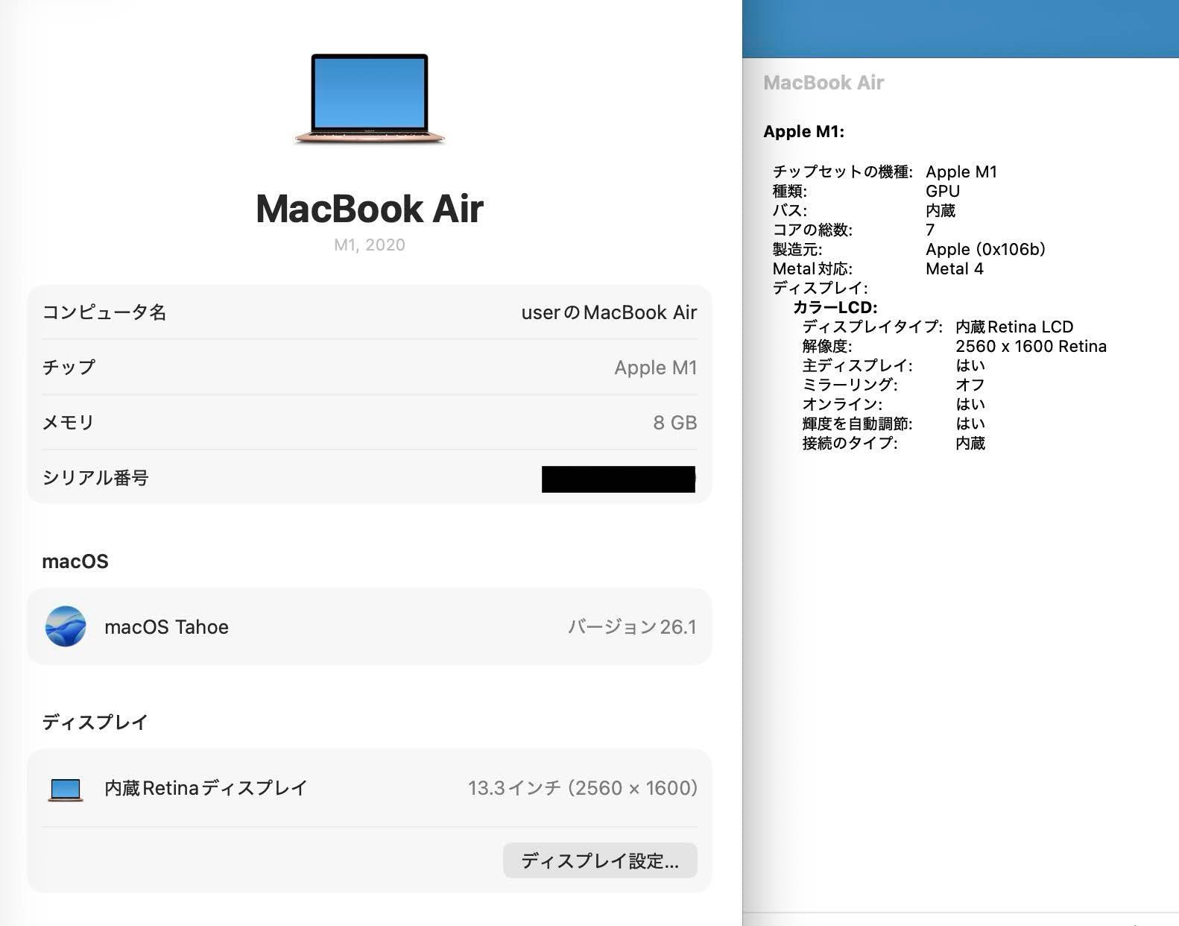
Task: Select the カラーLCD: subheading
Action: [x=835, y=307]
